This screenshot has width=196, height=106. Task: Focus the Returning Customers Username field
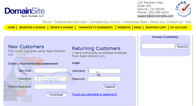tap(104, 71)
